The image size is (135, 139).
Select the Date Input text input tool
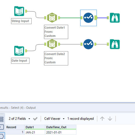(19, 51)
